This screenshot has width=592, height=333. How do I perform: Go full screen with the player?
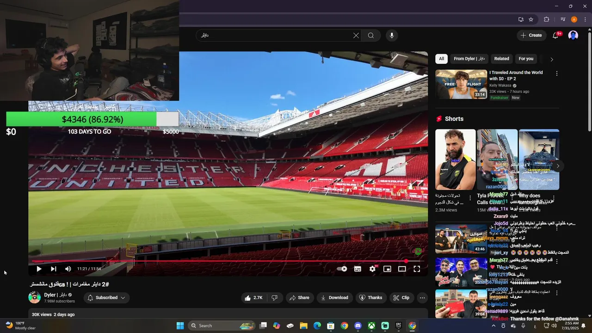tap(417, 269)
